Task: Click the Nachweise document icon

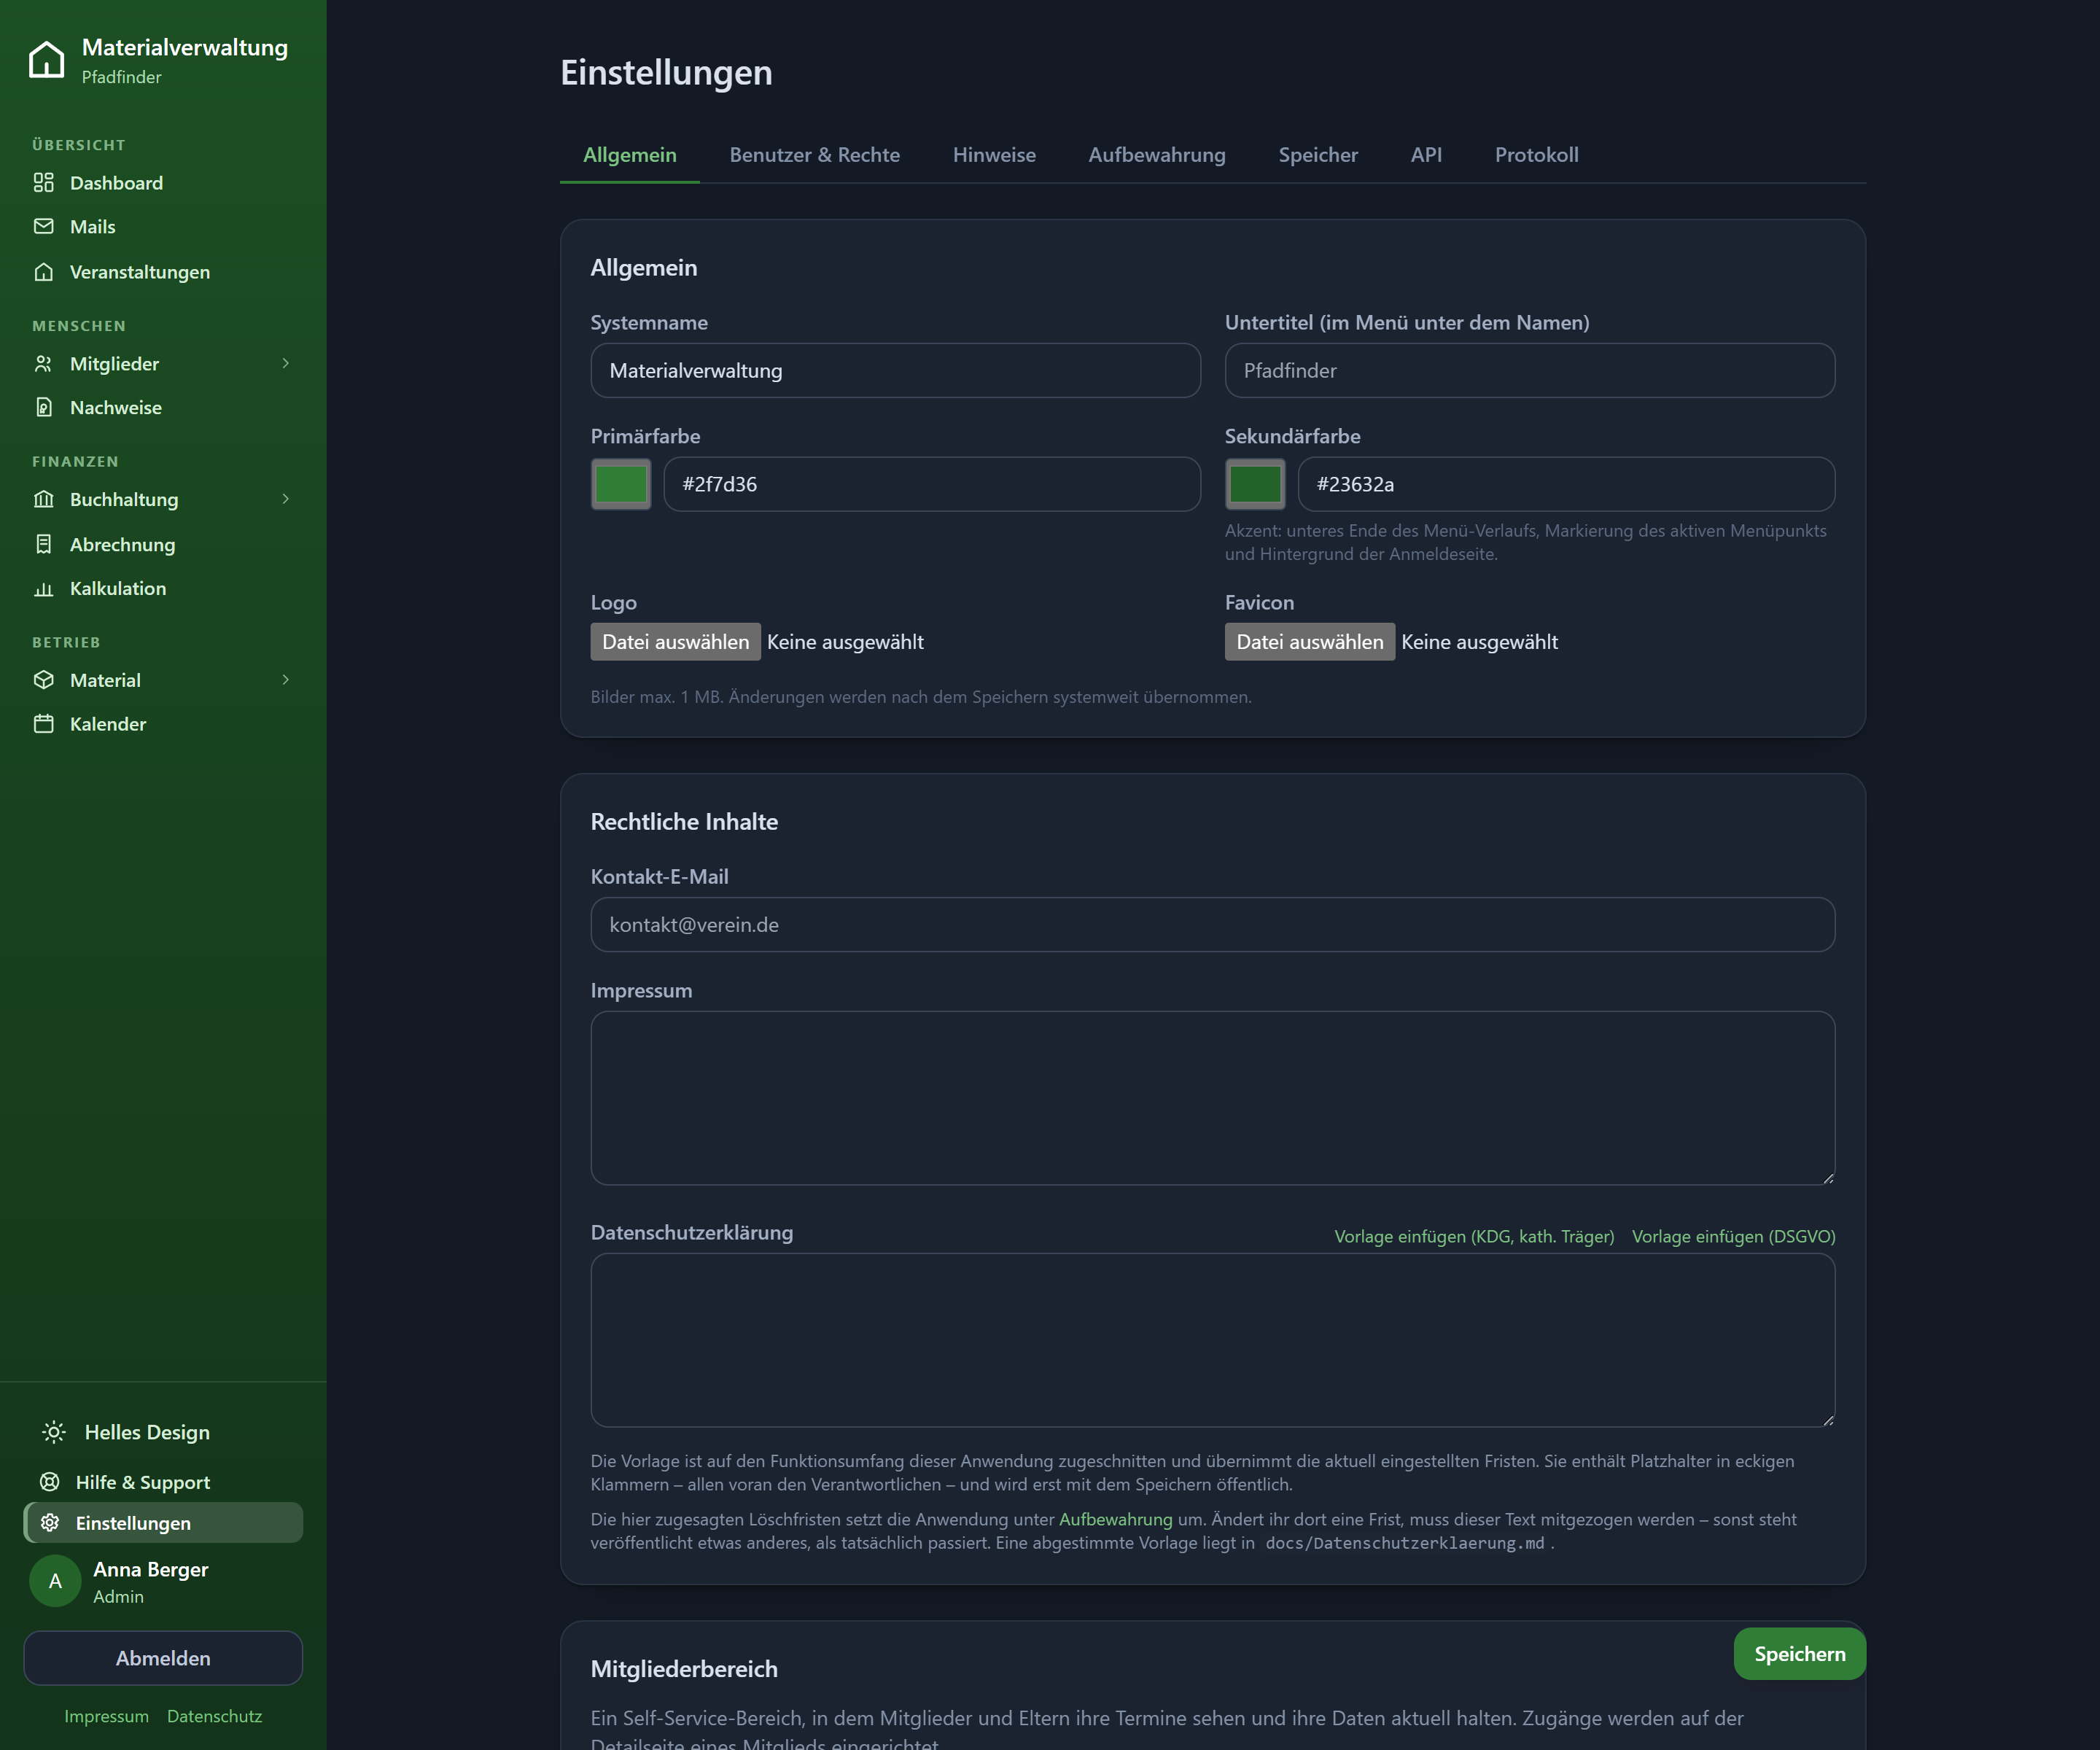Action: click(43, 407)
